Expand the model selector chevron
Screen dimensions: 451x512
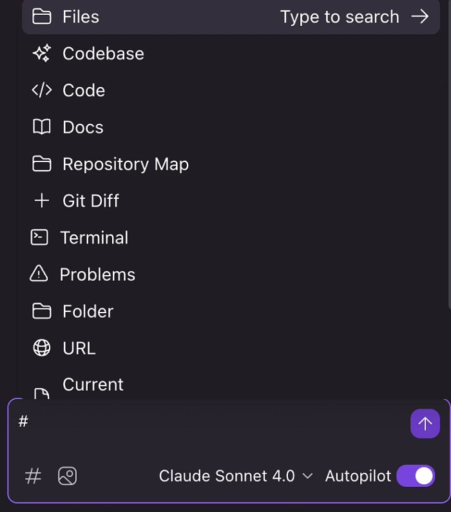pyautogui.click(x=307, y=476)
